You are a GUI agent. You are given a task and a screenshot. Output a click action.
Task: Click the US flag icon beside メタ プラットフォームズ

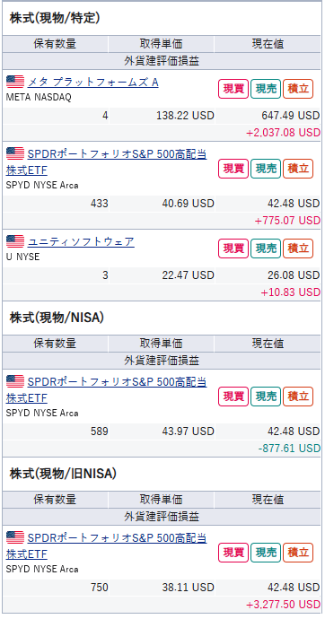click(x=15, y=82)
